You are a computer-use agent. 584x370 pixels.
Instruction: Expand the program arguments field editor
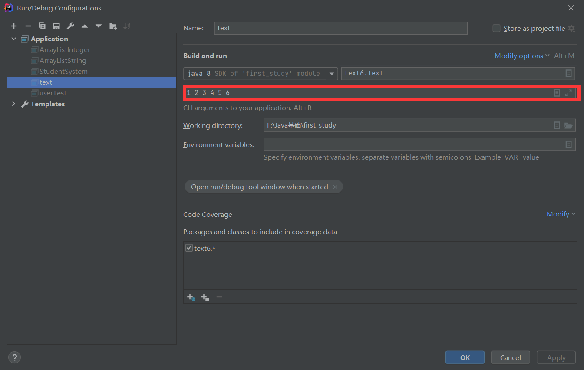(x=568, y=92)
